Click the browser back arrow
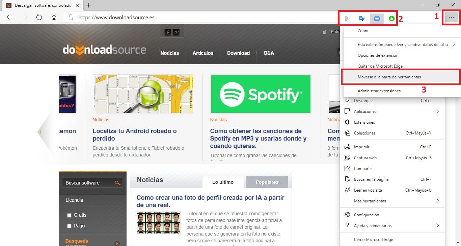This screenshot has height=246, width=461. click(9, 18)
